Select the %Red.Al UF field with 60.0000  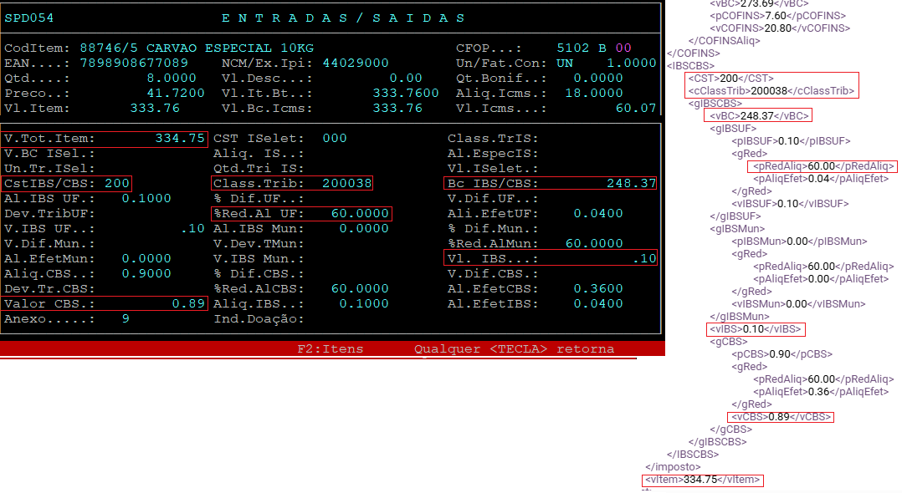click(301, 214)
